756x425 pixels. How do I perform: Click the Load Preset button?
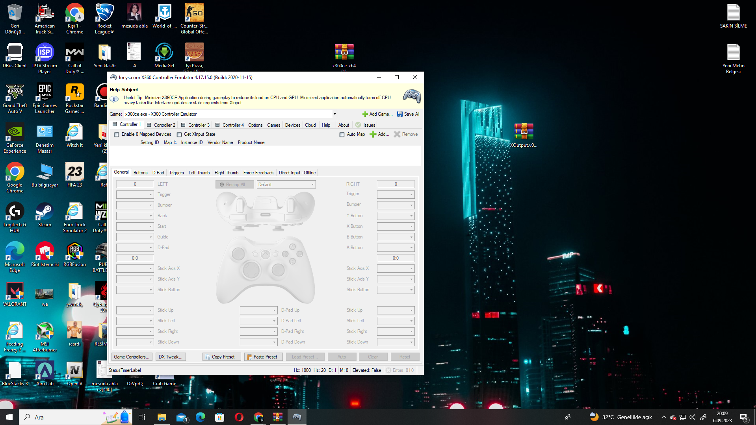coord(306,357)
